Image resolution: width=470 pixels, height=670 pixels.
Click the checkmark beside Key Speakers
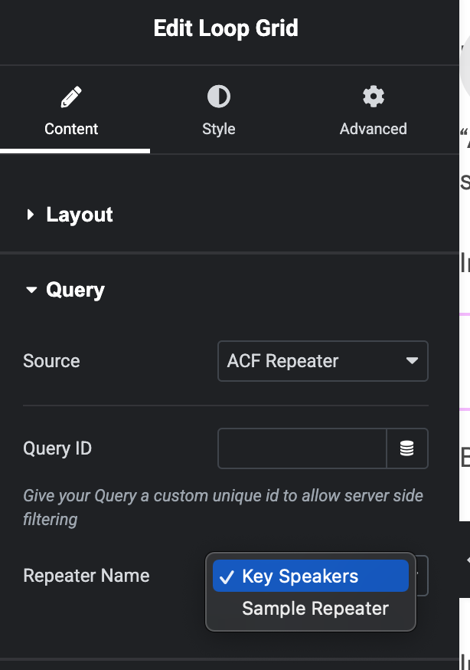227,576
